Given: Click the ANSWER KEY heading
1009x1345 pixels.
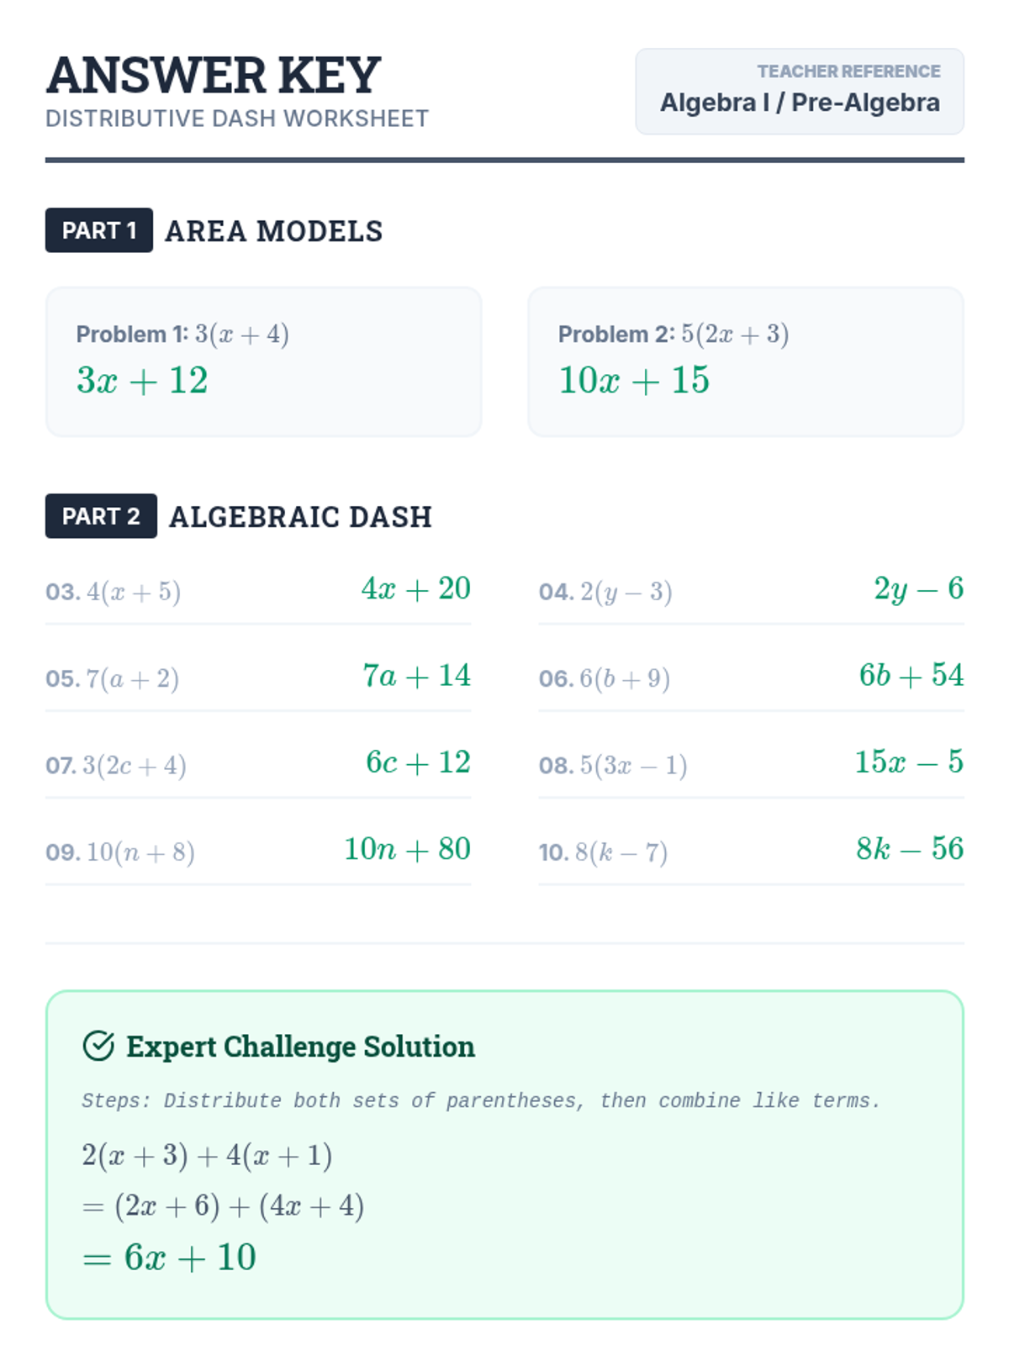Looking at the screenshot, I should coord(214,76).
